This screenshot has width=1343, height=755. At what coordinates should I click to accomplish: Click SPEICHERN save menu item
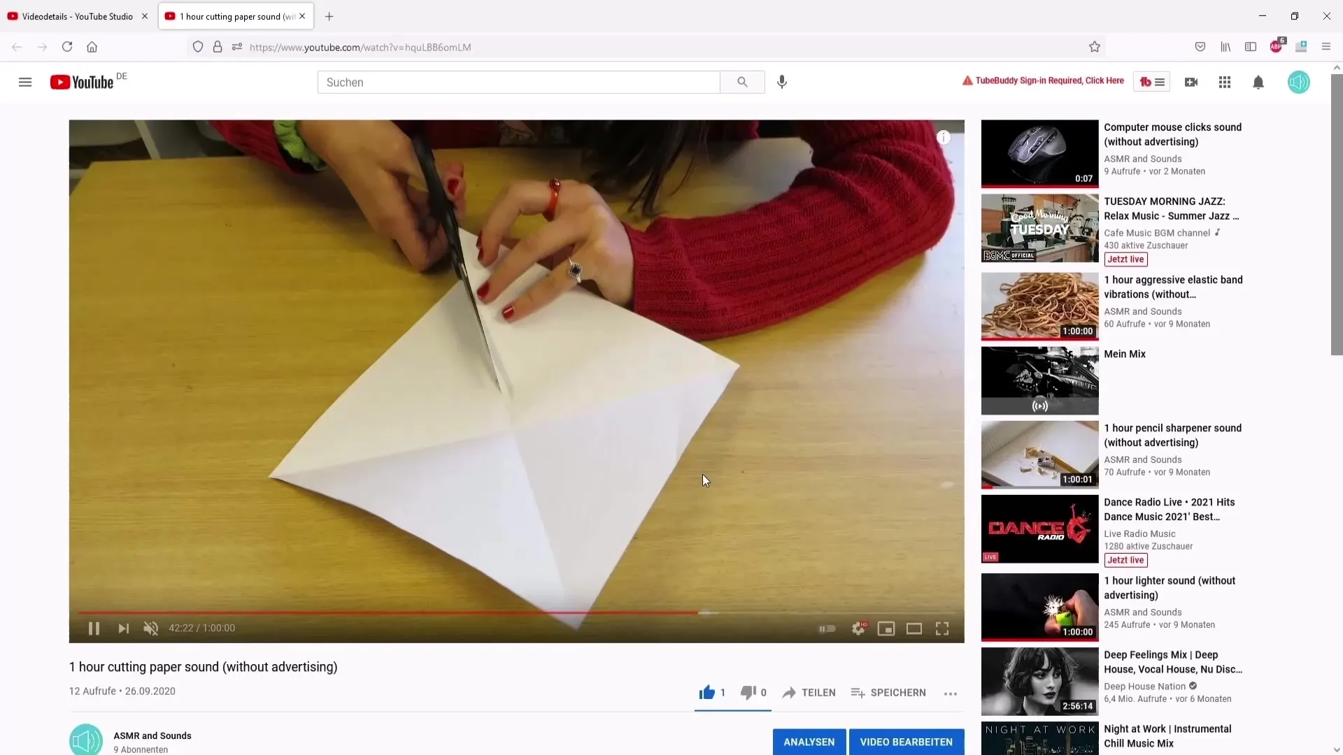(888, 692)
